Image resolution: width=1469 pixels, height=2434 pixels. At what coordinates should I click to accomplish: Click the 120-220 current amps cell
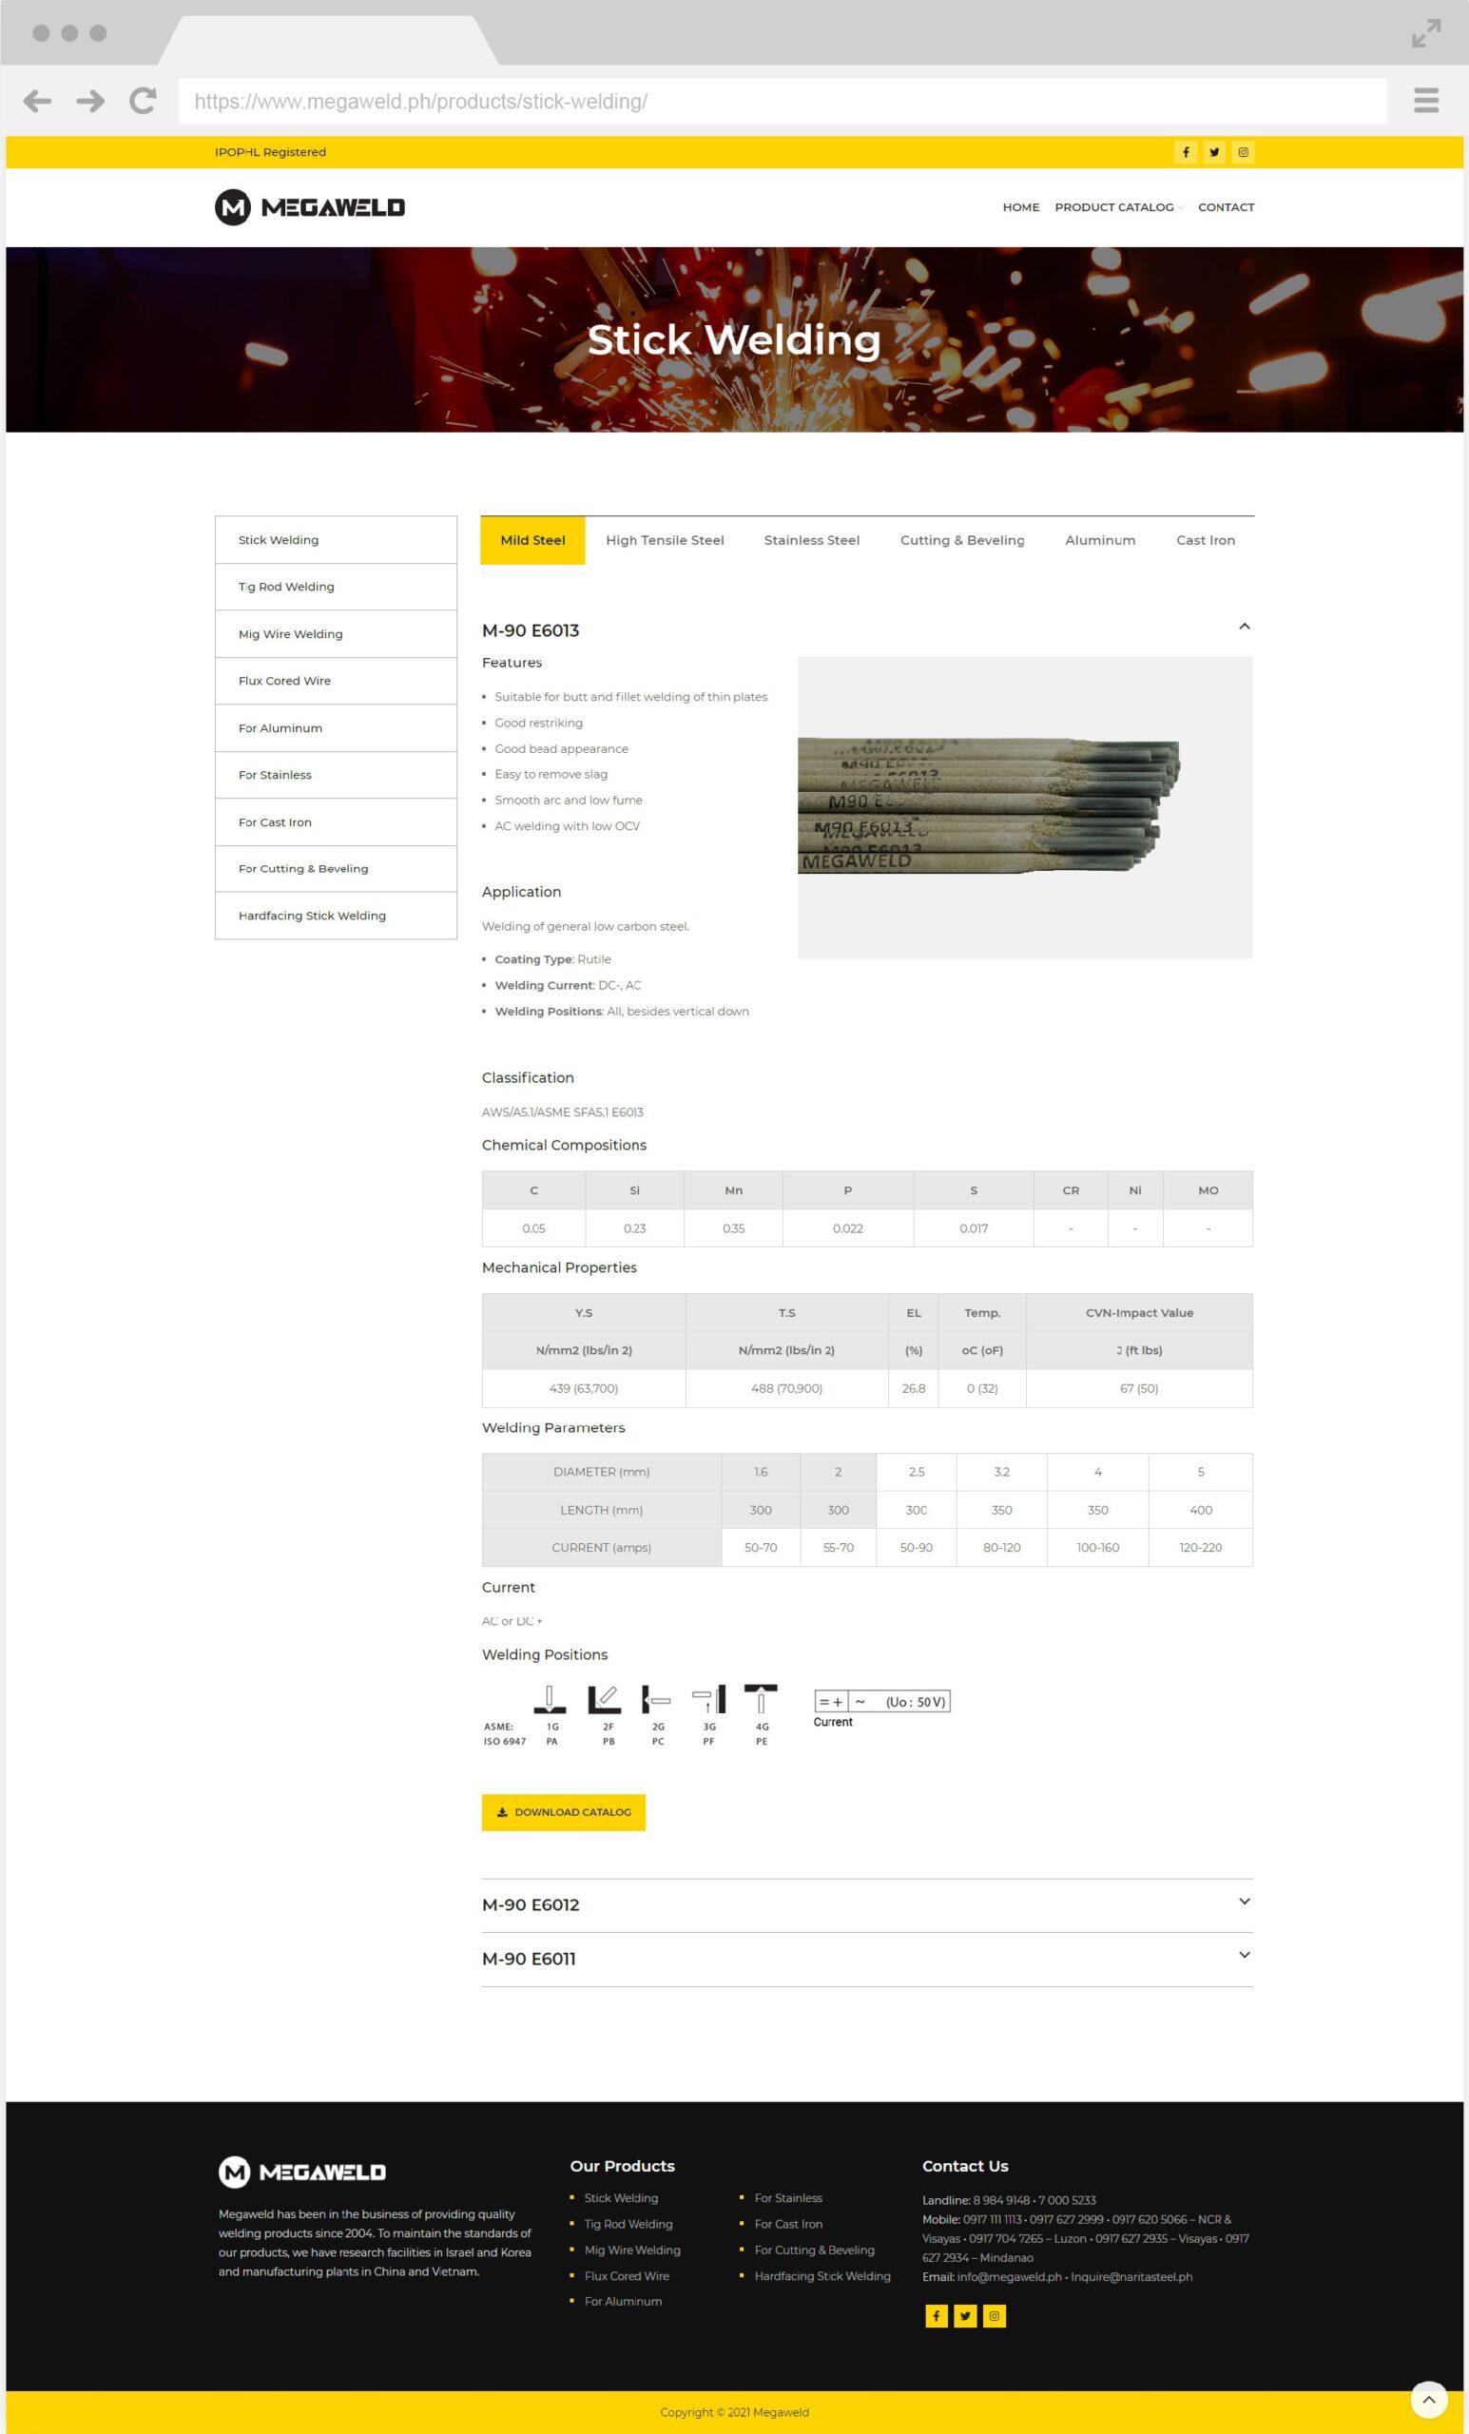[1200, 1547]
